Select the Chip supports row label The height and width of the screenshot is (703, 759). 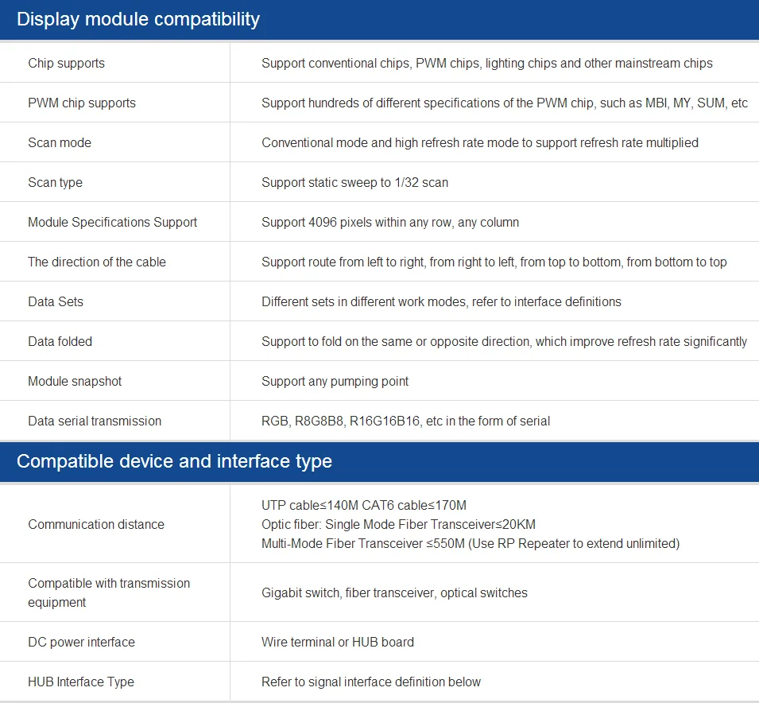[x=66, y=64]
